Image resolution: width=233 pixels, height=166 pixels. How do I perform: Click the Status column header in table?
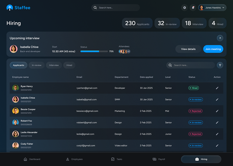192,77
